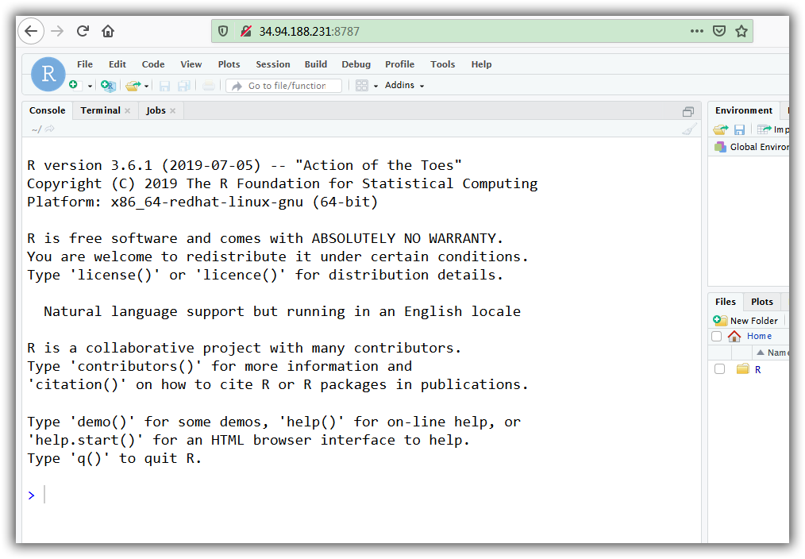Save workspace with the disk icon
The image size is (805, 559).
tap(739, 129)
